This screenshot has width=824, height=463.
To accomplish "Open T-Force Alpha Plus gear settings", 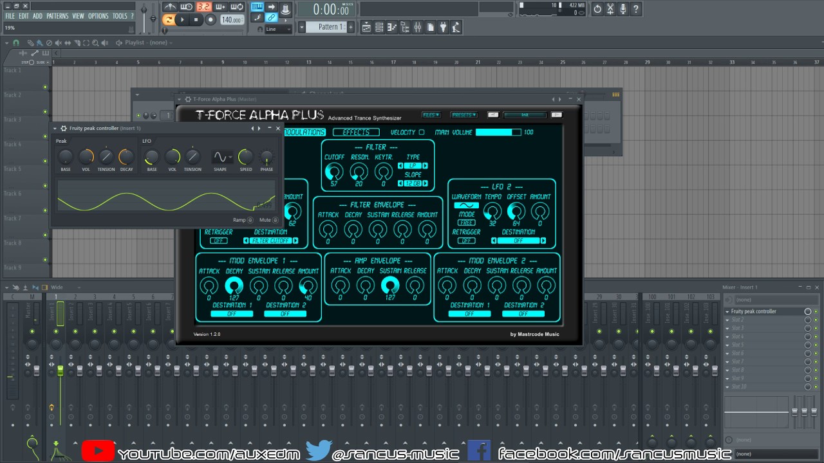I will tap(188, 100).
